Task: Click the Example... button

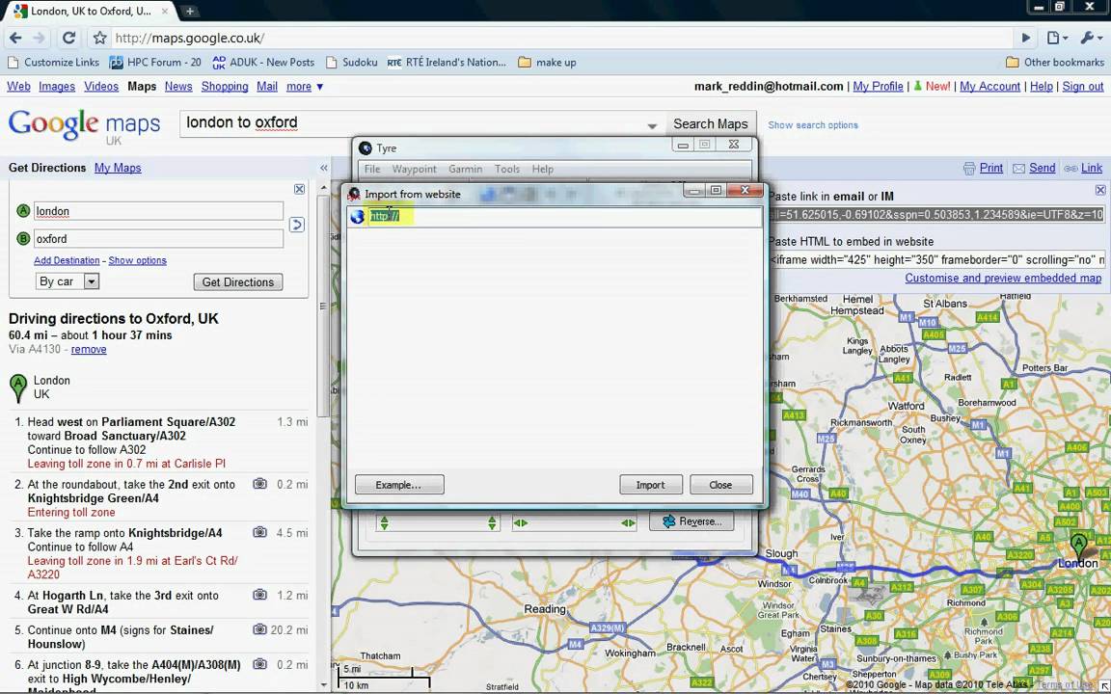Action: pos(399,485)
